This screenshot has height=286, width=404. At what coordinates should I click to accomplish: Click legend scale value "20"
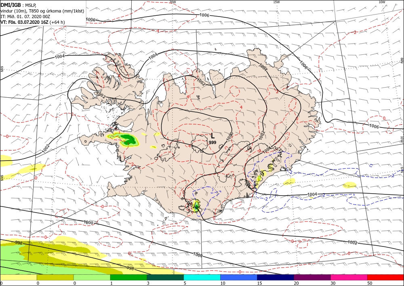[296, 283]
